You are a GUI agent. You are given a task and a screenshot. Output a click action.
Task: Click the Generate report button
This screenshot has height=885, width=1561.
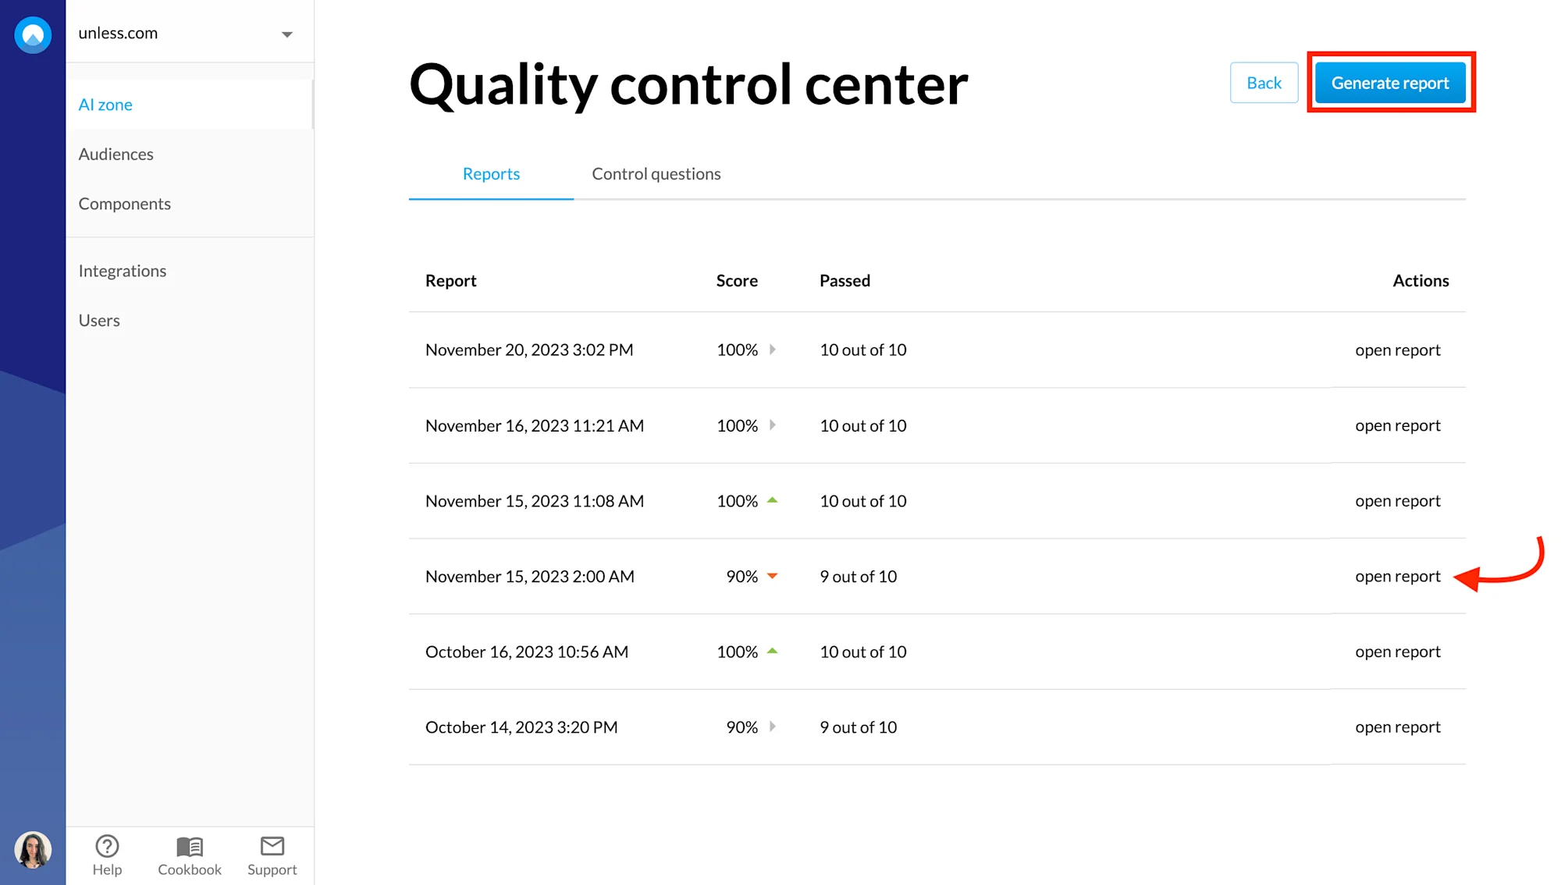[1390, 82]
